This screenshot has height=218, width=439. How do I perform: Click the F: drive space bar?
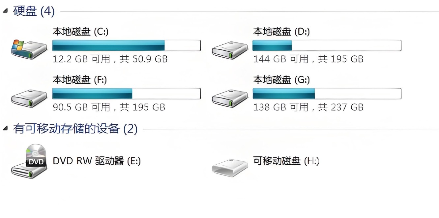(x=126, y=94)
